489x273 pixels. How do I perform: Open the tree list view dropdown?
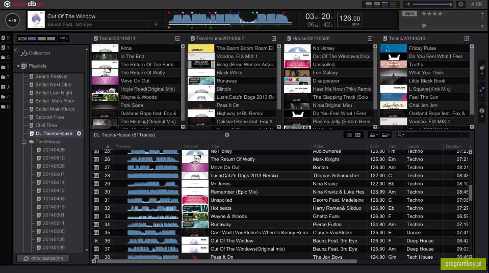click(x=63, y=39)
